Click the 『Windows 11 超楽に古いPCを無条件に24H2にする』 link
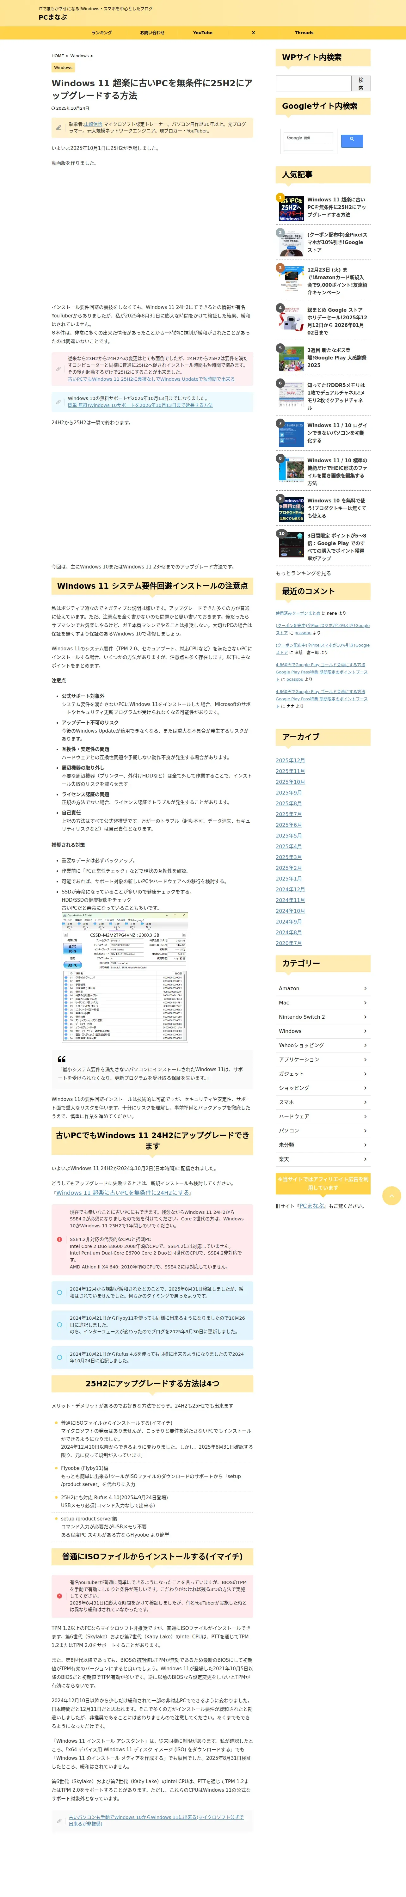This screenshot has width=406, height=1897. click(122, 1192)
